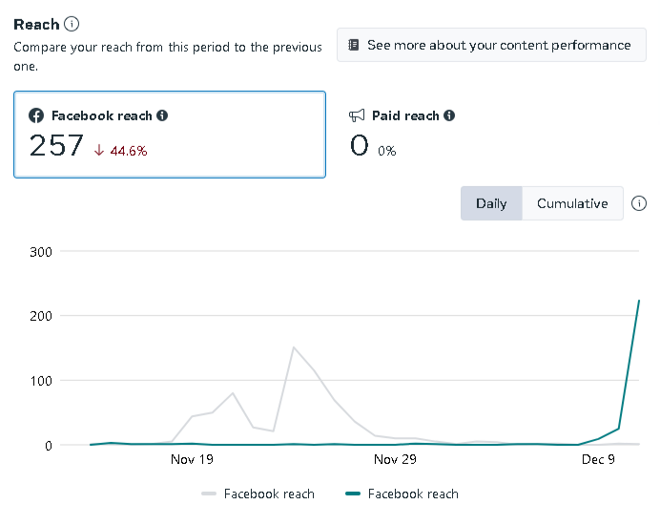Click the teal Facebook reach legend swatch
This screenshot has height=505, width=660.
pyautogui.click(x=353, y=494)
